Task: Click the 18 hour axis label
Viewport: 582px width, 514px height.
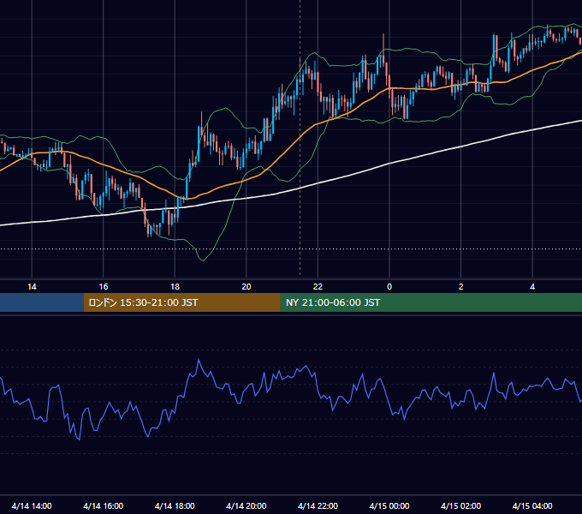Action: point(175,287)
